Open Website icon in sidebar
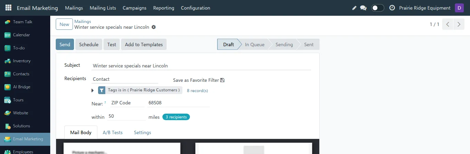 7,113
